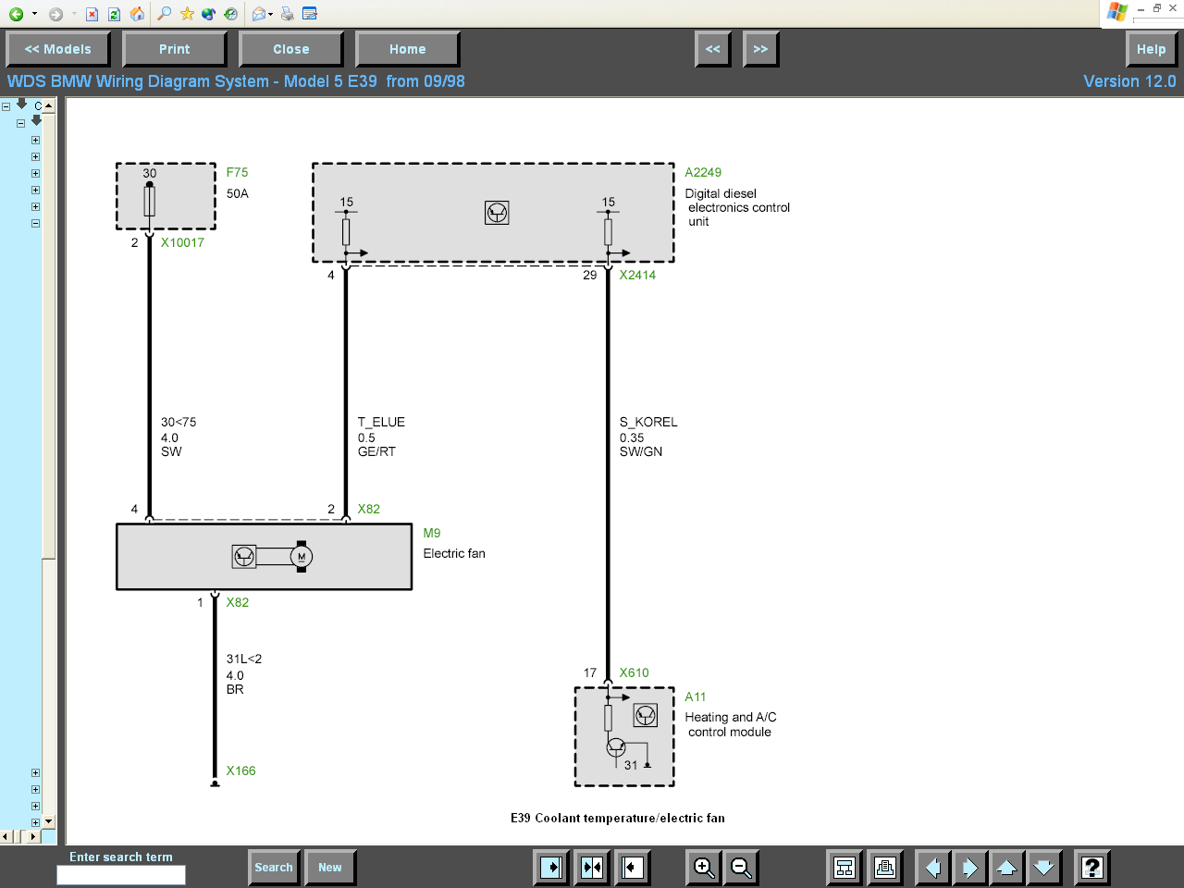Click the browser Stop icon
This screenshot has width=1184, height=888.
[x=92, y=14]
